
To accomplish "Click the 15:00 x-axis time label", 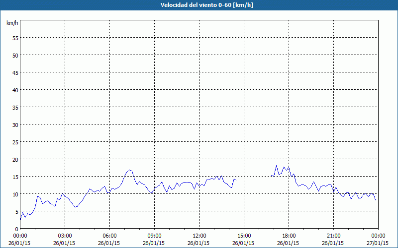I will tap(244, 235).
